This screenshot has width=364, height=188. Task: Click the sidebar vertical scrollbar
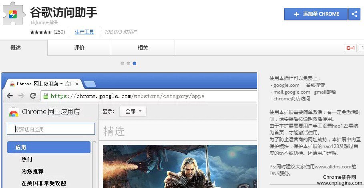94,164
